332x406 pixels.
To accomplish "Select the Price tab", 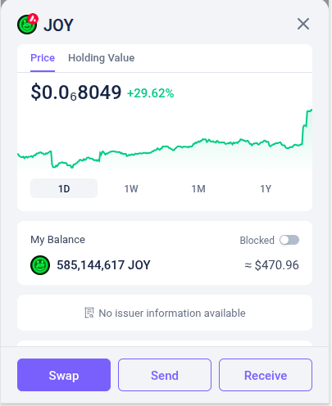I will pyautogui.click(x=43, y=58).
